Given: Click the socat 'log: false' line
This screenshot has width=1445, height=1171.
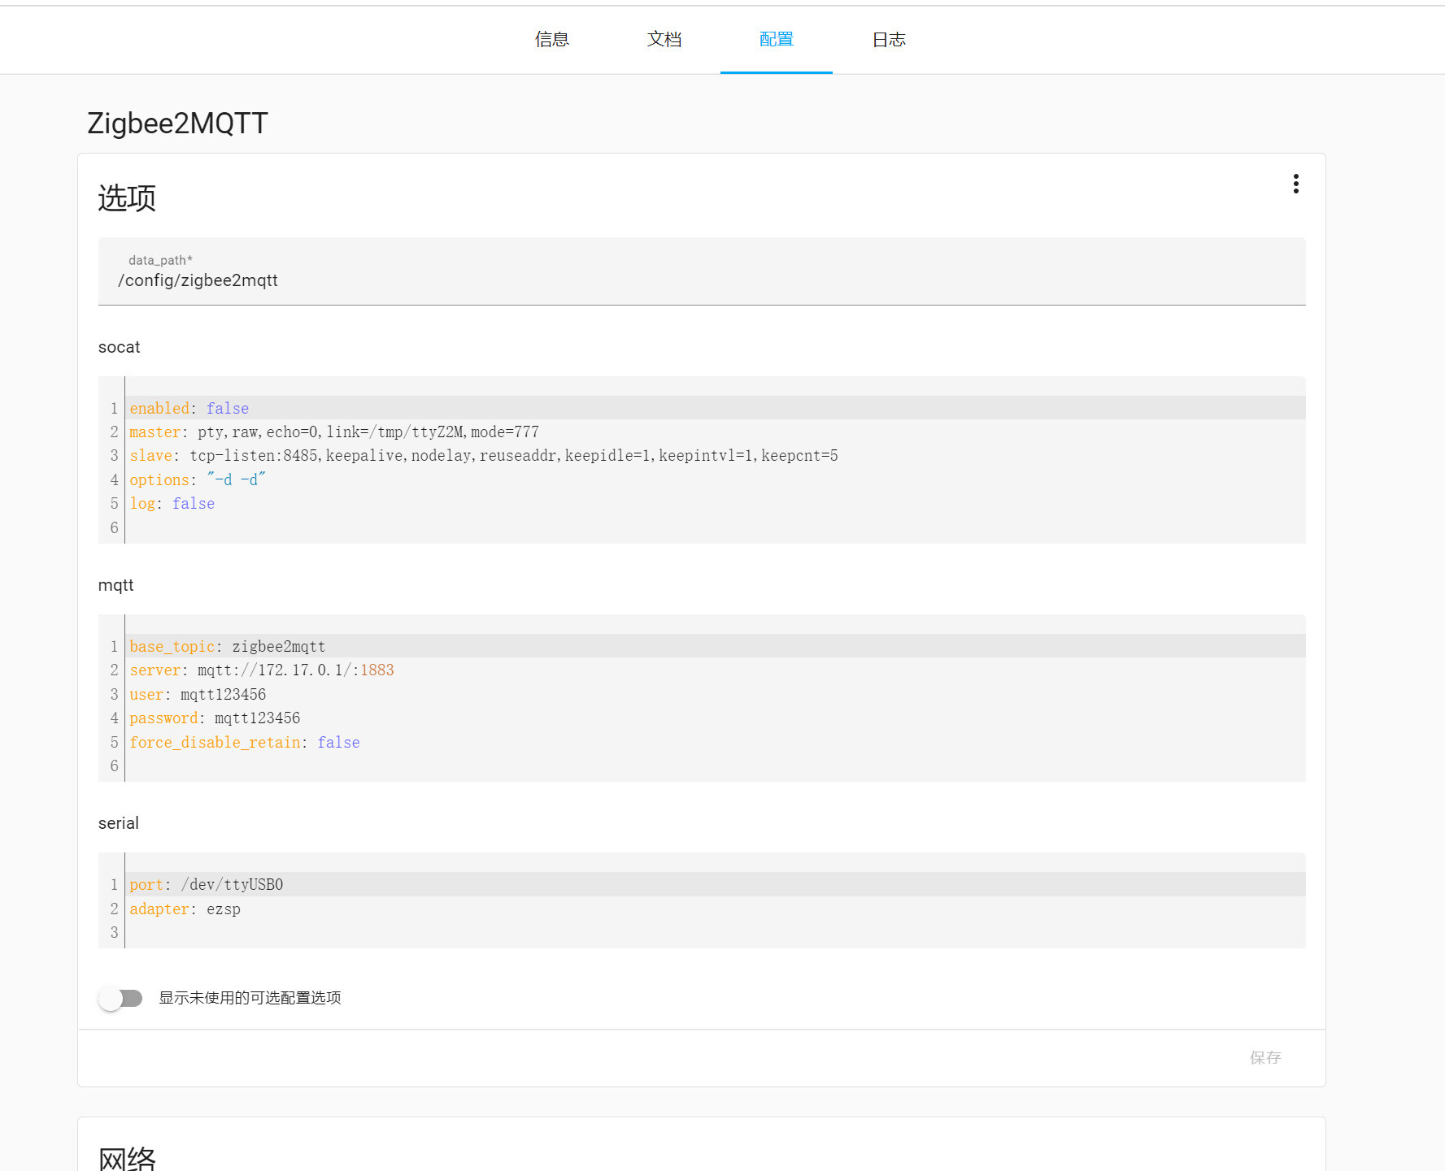Looking at the screenshot, I should tap(716, 503).
